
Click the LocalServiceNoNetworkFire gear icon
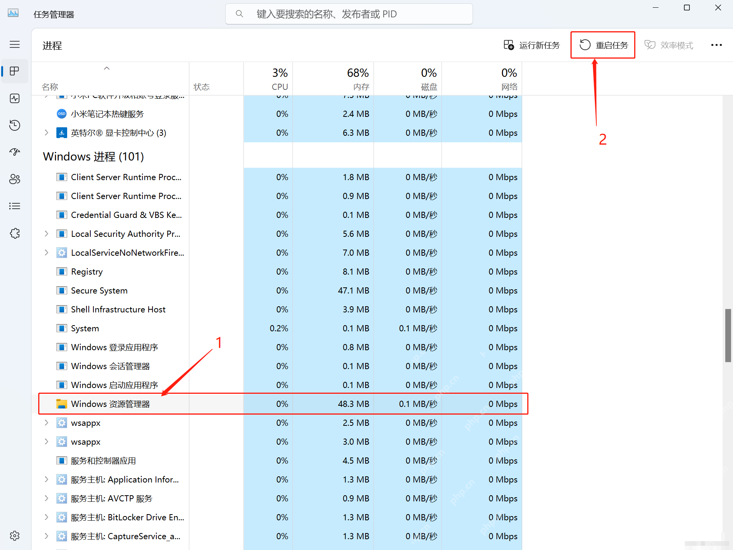[x=61, y=253]
